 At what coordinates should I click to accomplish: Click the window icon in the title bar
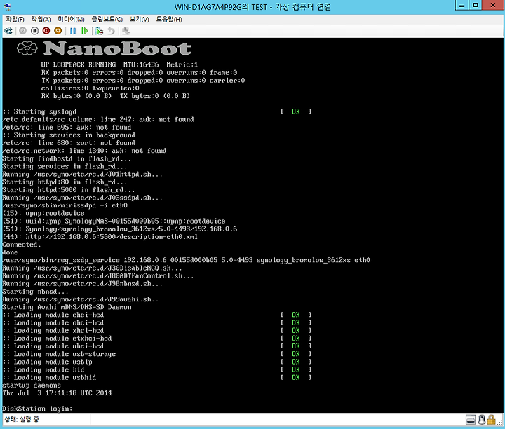coord(8,7)
